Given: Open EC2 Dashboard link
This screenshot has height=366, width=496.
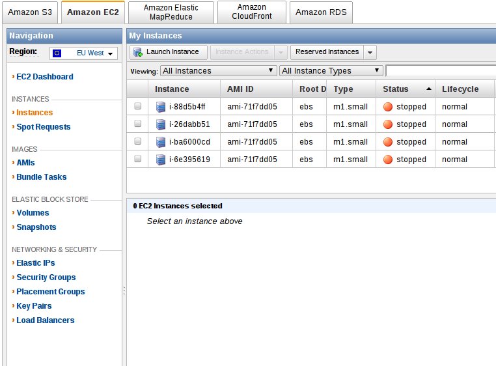Looking at the screenshot, I should [45, 77].
